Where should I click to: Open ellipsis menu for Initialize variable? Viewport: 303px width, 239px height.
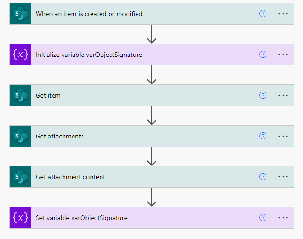coord(283,55)
